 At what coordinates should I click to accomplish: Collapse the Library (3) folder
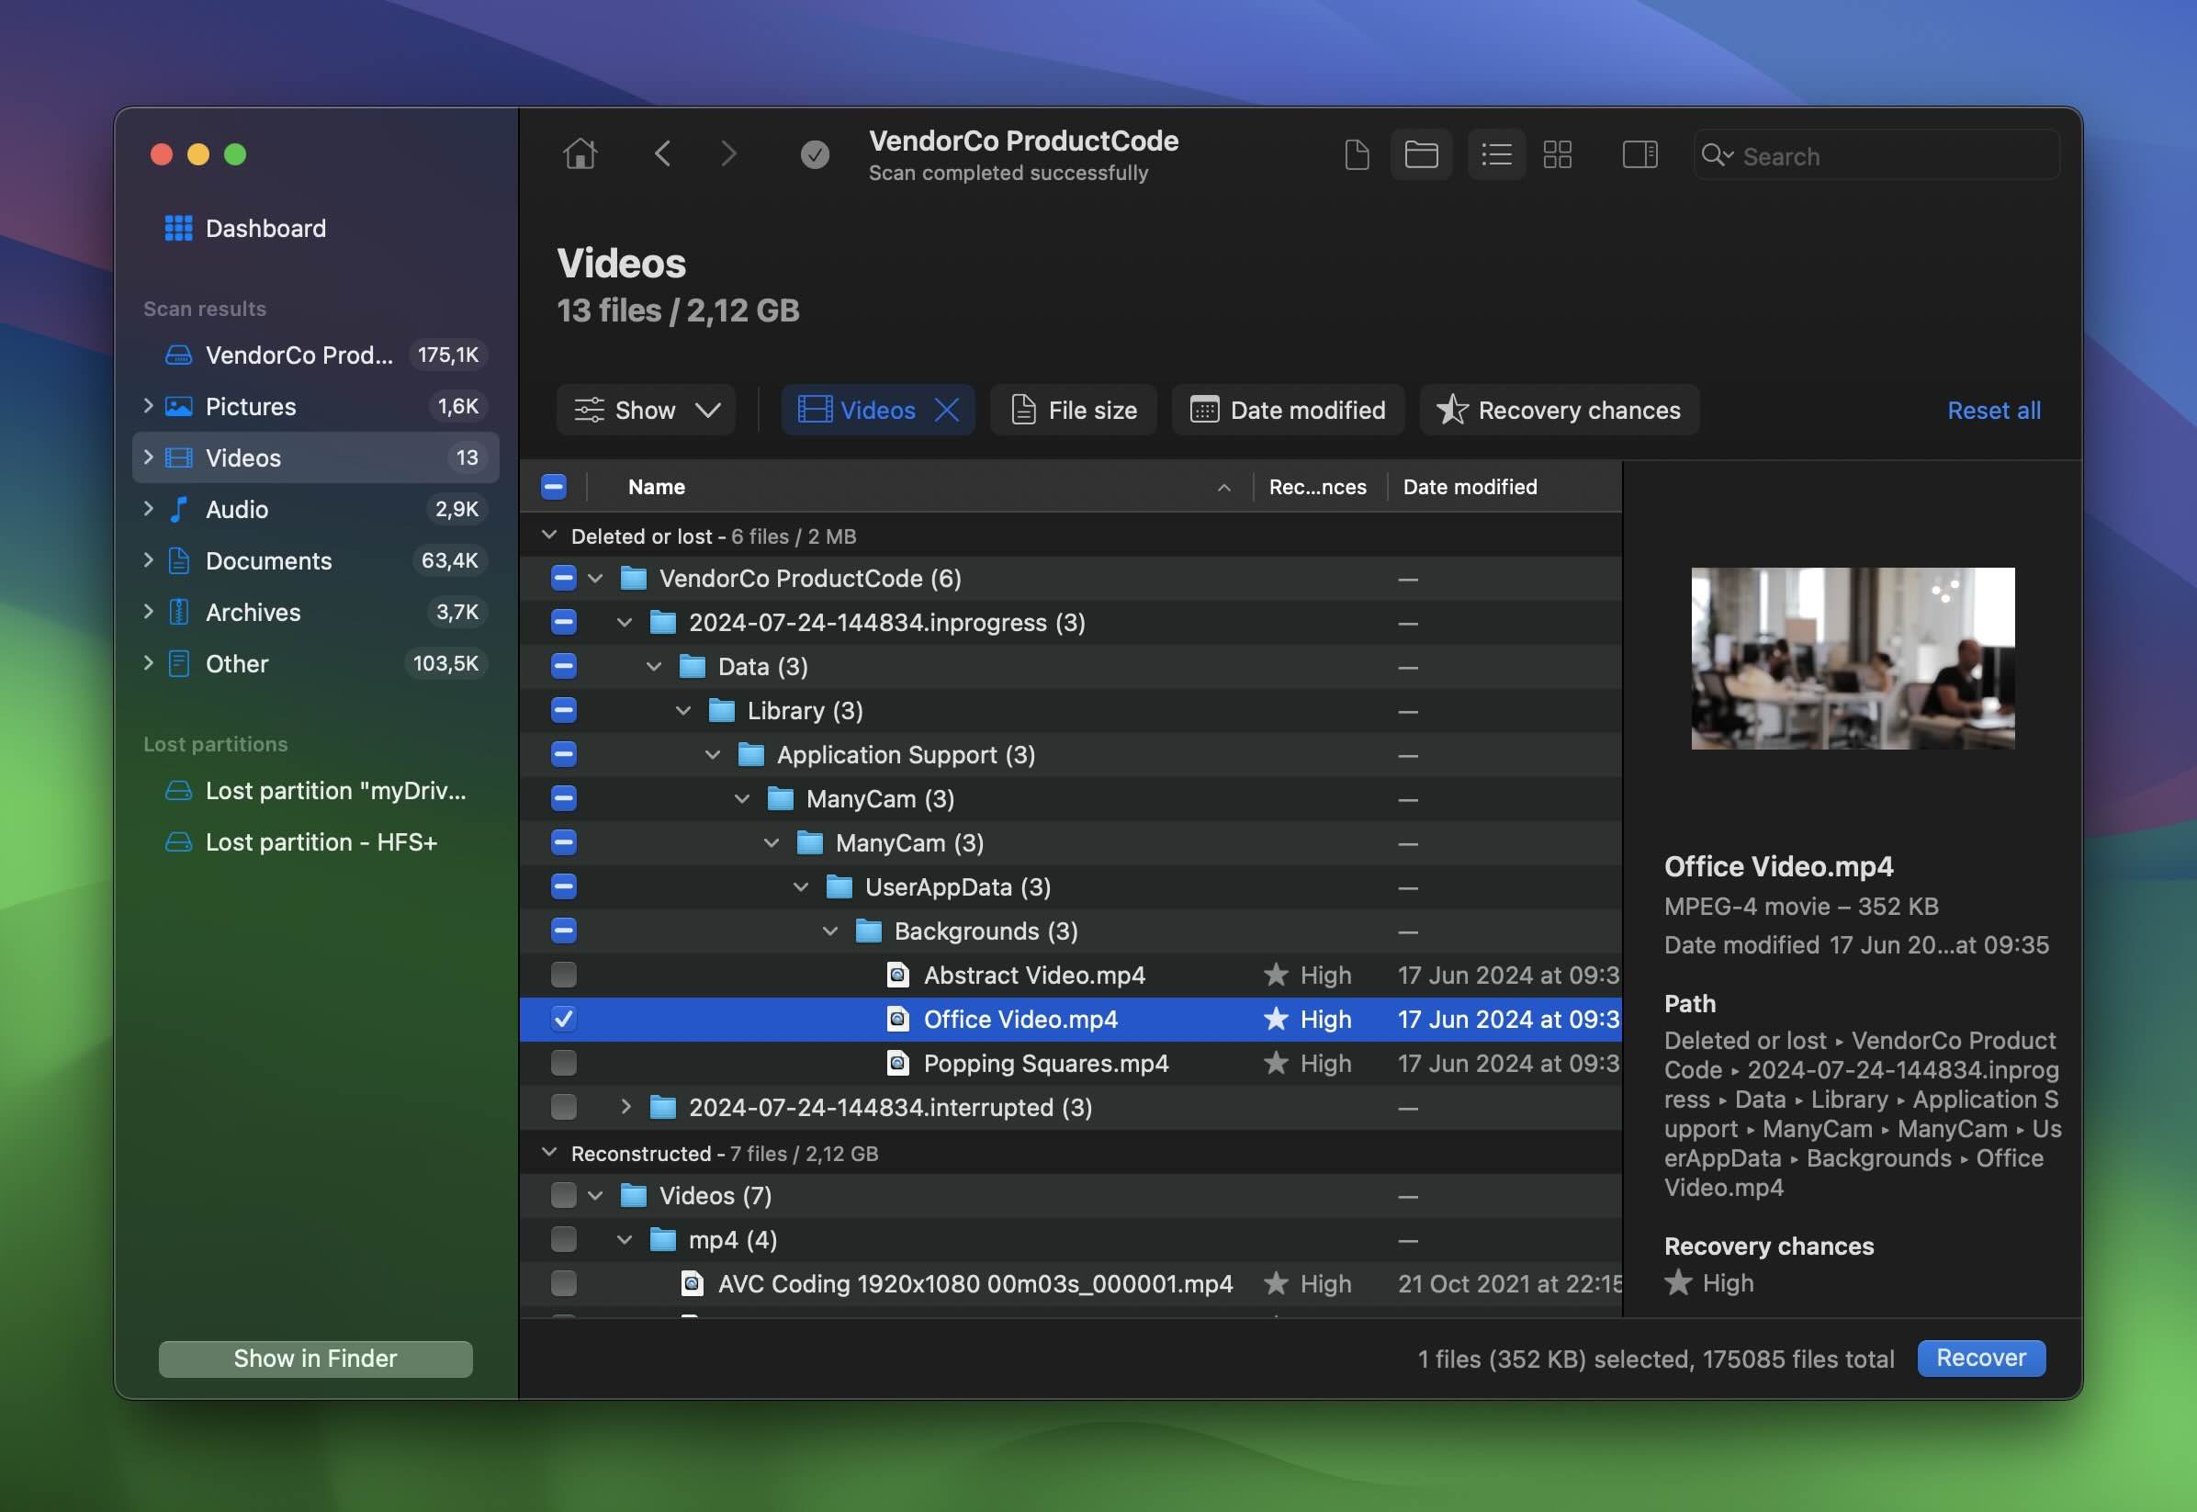[x=682, y=710]
